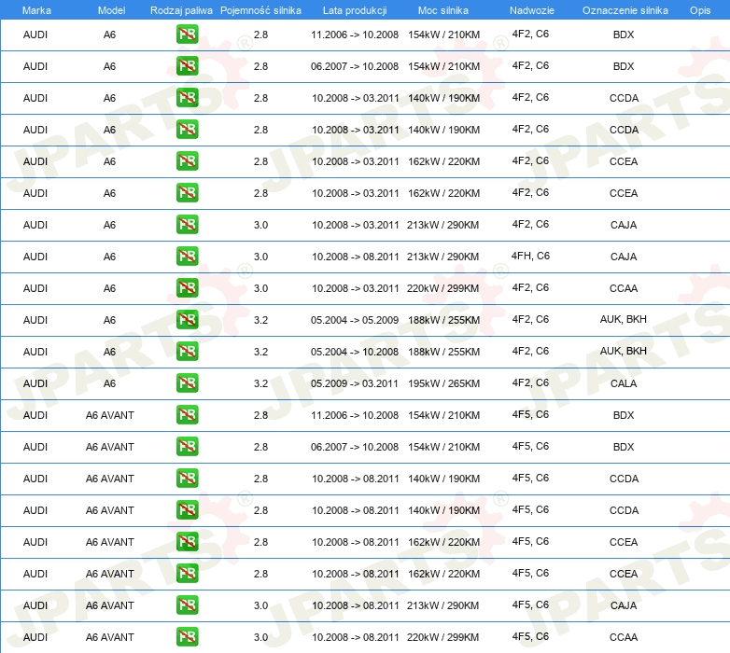730x653 pixels.
Task: Select BDX in the A6 AVANT 11.2006 row
Action: point(624,415)
